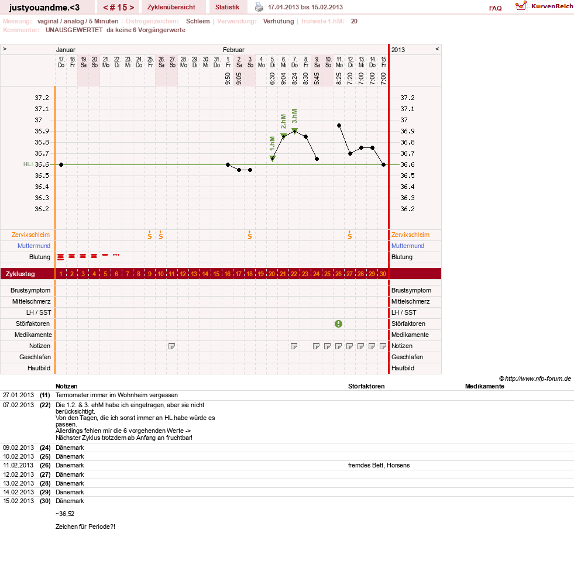Click note 'Termometer immer im Wohnheim vergessen'
This screenshot has height=578, width=574.
tap(116, 395)
